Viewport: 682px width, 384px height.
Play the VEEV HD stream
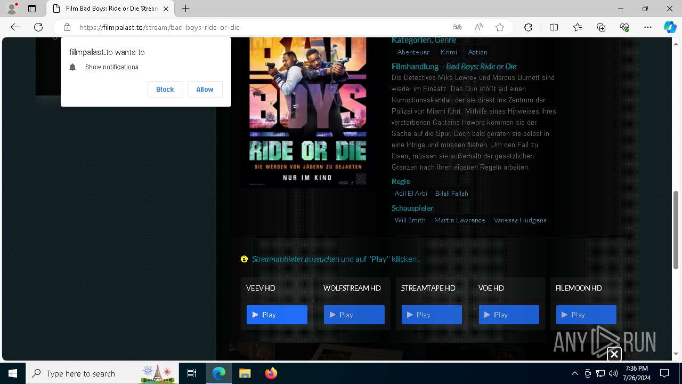pyautogui.click(x=277, y=315)
